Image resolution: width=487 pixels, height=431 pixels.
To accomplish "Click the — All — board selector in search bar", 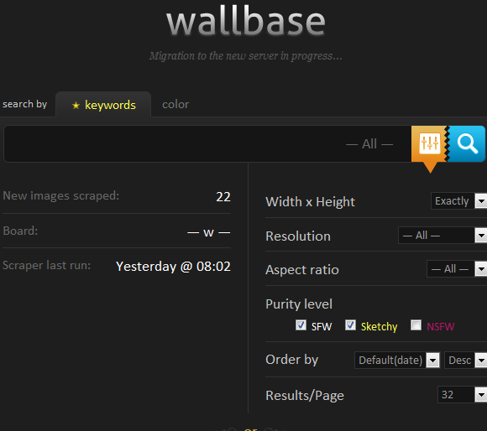I will click(369, 144).
